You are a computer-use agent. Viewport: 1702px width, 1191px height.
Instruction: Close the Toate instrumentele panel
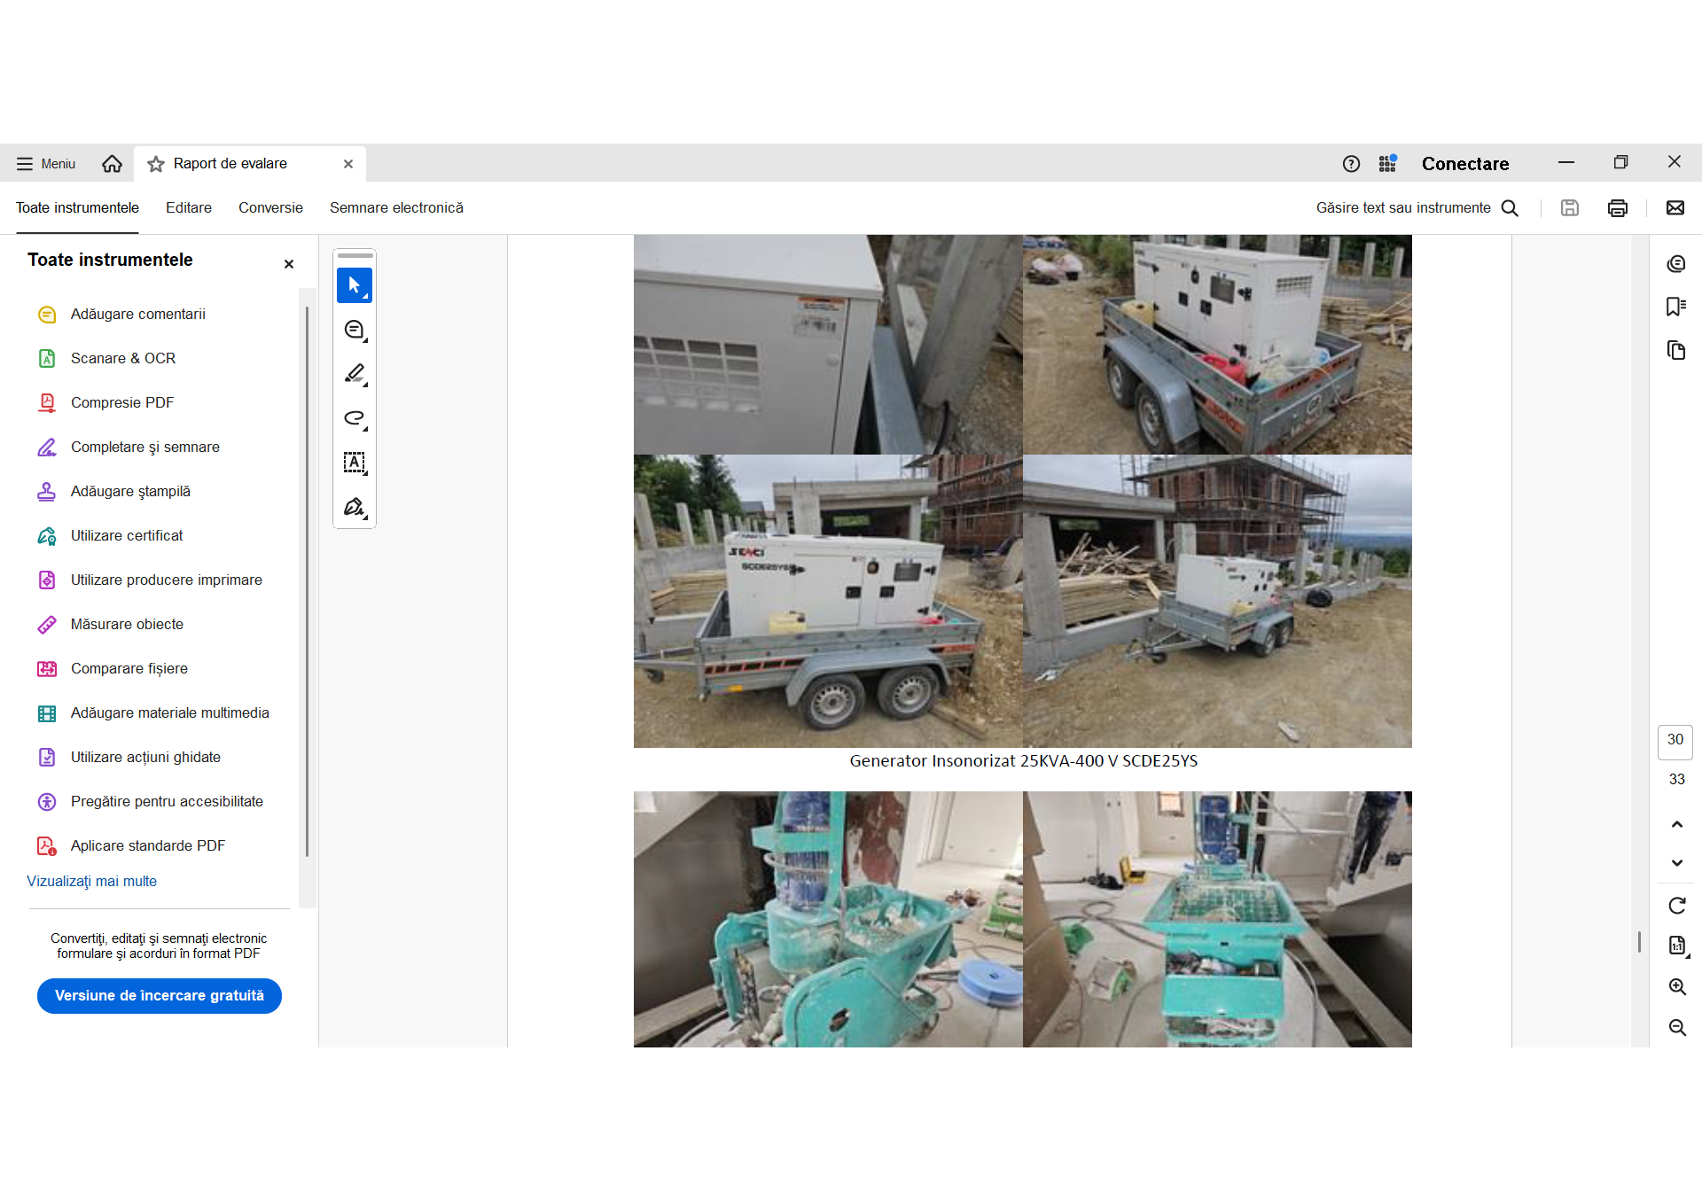pyautogui.click(x=289, y=264)
